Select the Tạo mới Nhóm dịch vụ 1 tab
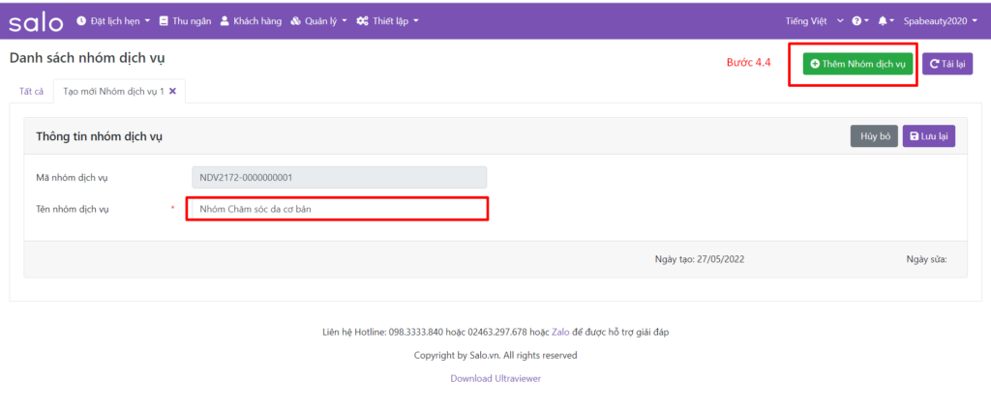 pos(112,91)
